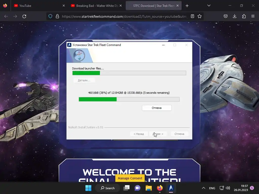Image resolution: width=259 pixels, height=194 pixels.
Task: Open Task View on taskbar
Action: [x=126, y=188]
